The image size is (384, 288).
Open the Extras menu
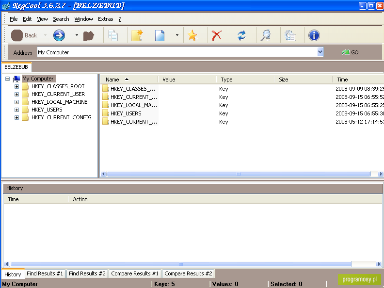[106, 19]
